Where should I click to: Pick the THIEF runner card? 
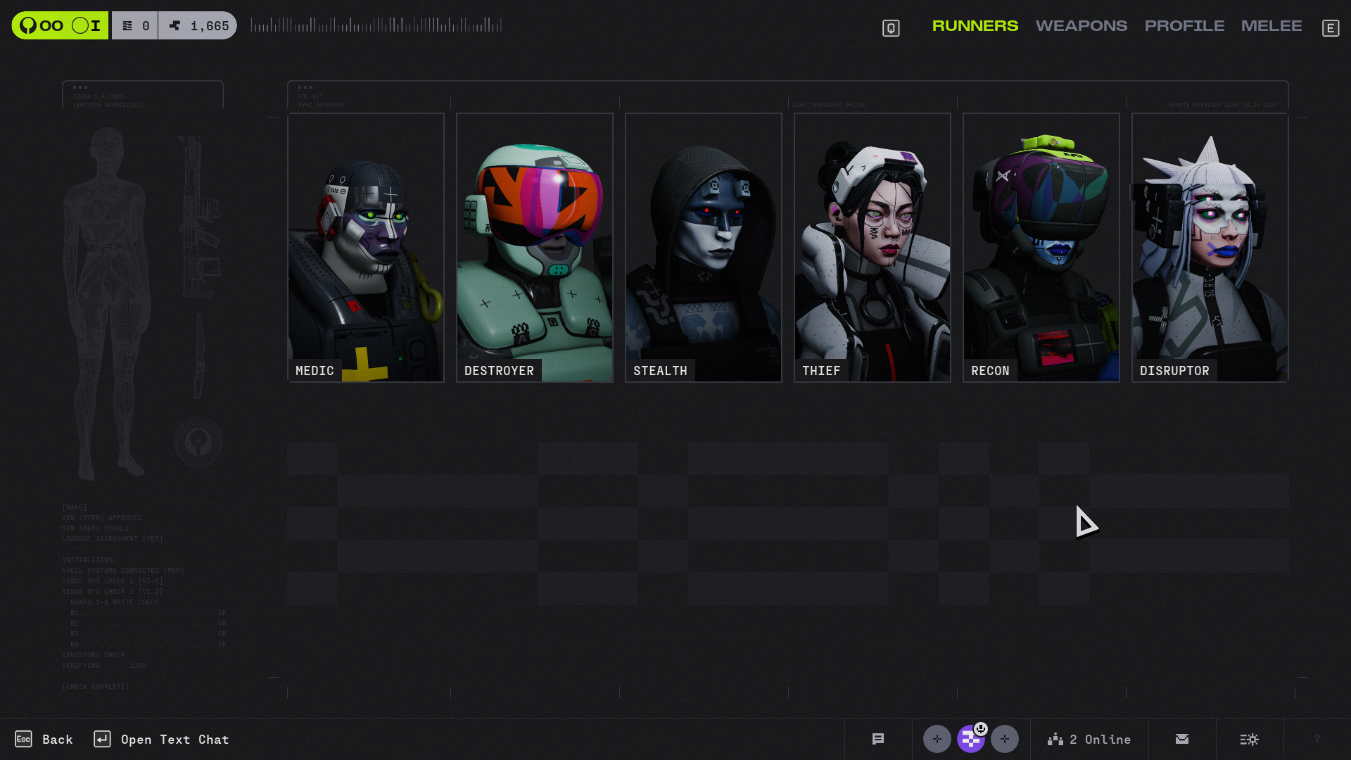pyautogui.click(x=873, y=248)
